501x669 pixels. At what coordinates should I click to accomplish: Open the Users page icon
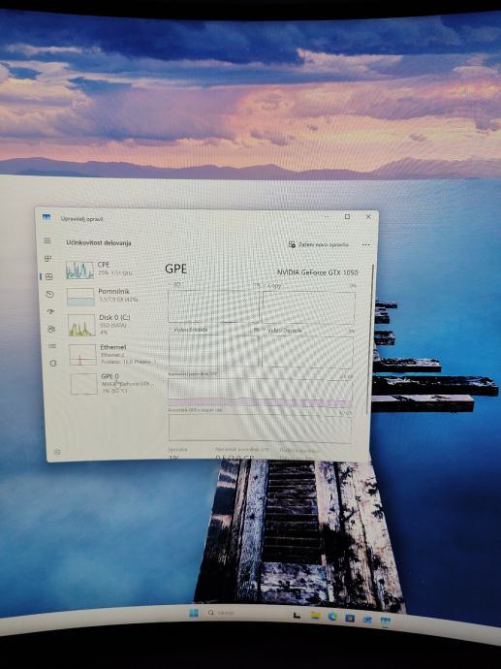pos(51,329)
